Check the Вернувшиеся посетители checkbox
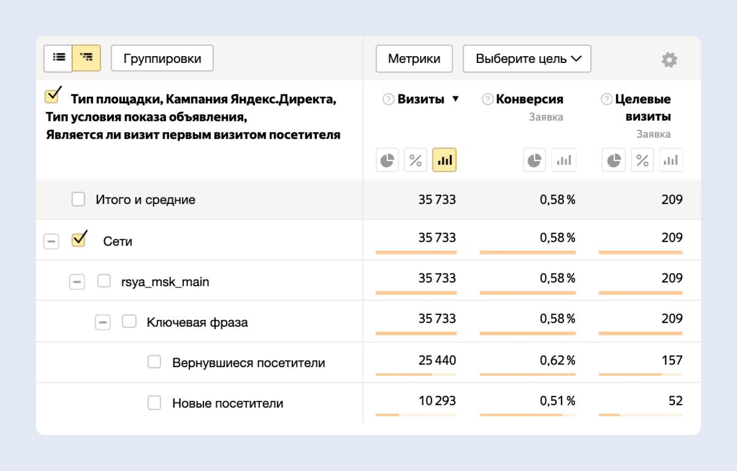 pos(155,362)
